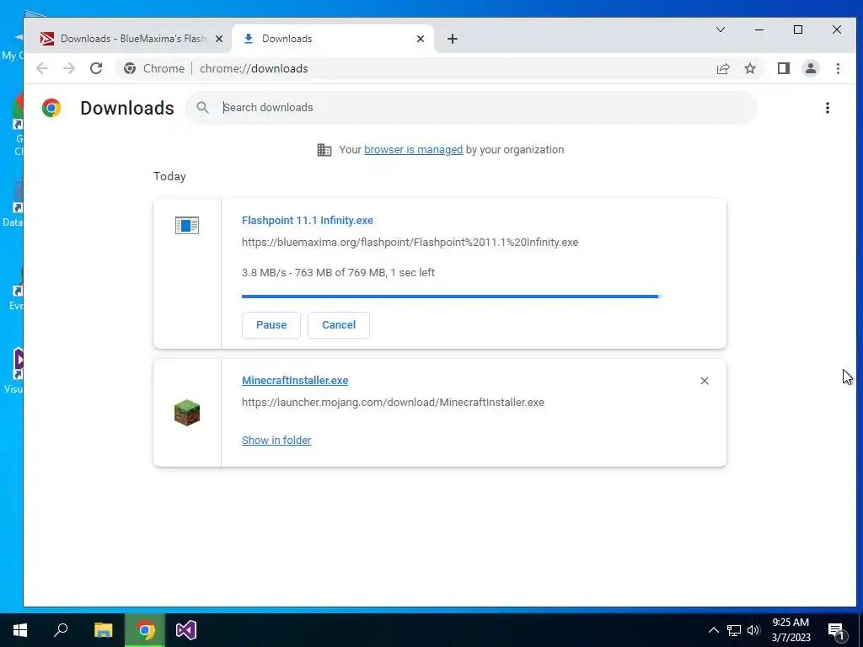Viewport: 863px width, 647px height.
Task: Show hidden system tray icons
Action: (x=713, y=630)
